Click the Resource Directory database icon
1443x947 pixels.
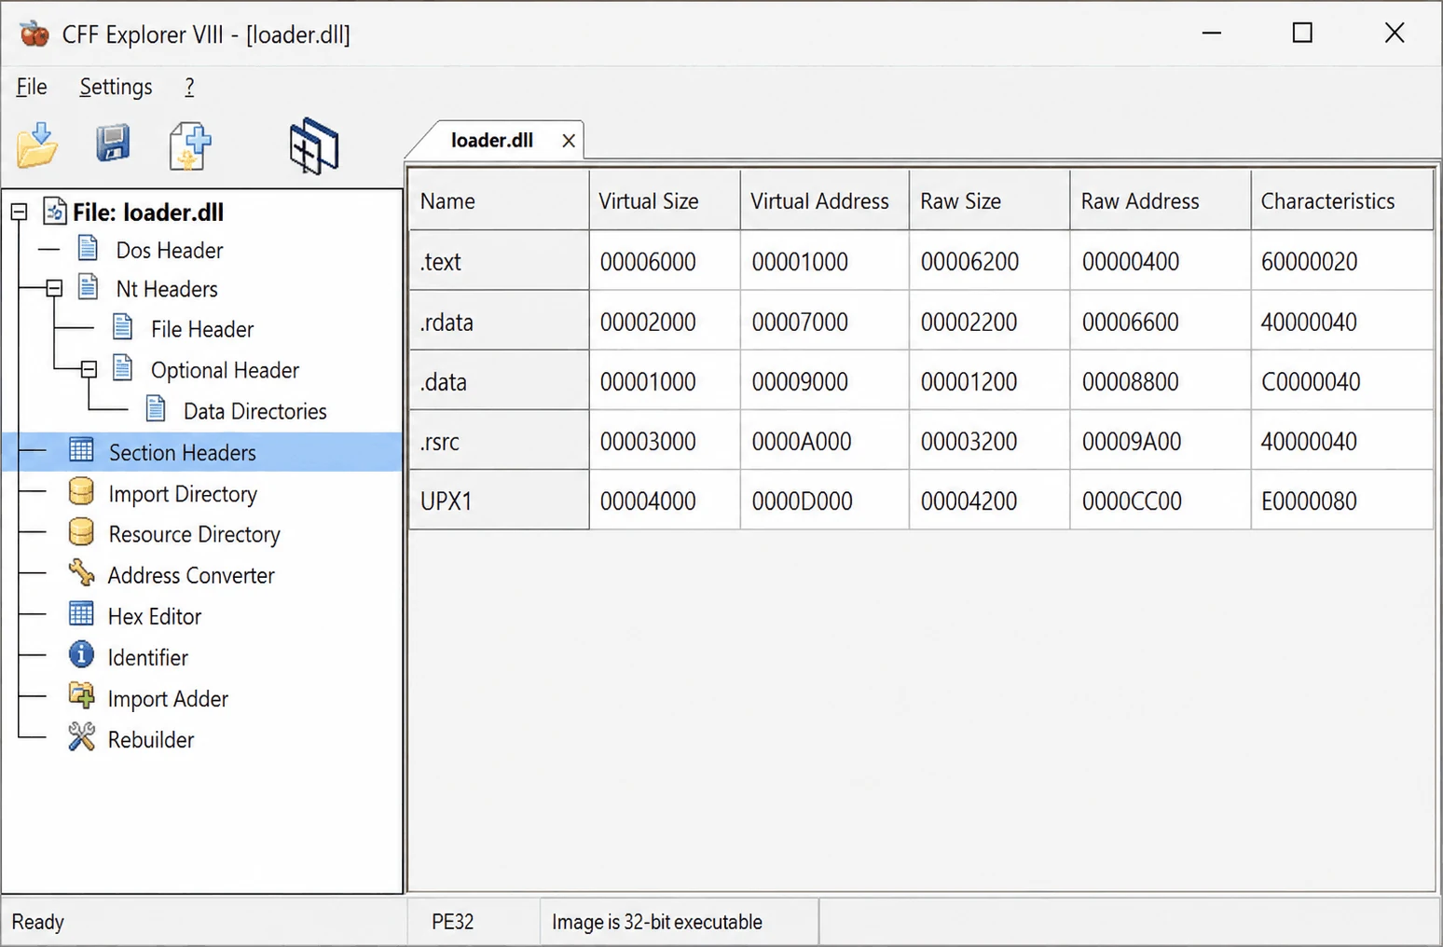point(81,532)
